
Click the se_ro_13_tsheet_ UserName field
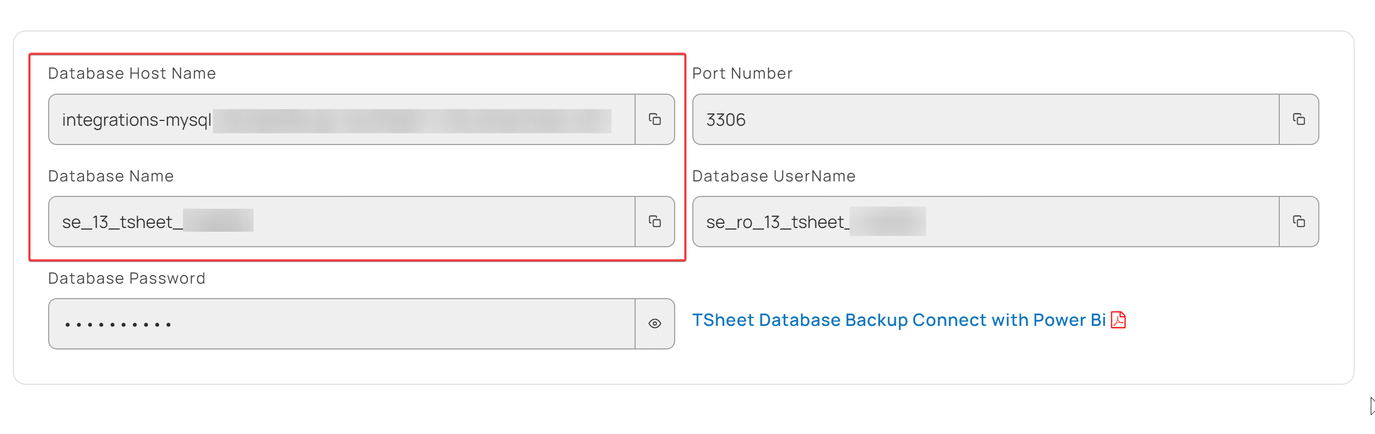pyautogui.click(x=986, y=222)
